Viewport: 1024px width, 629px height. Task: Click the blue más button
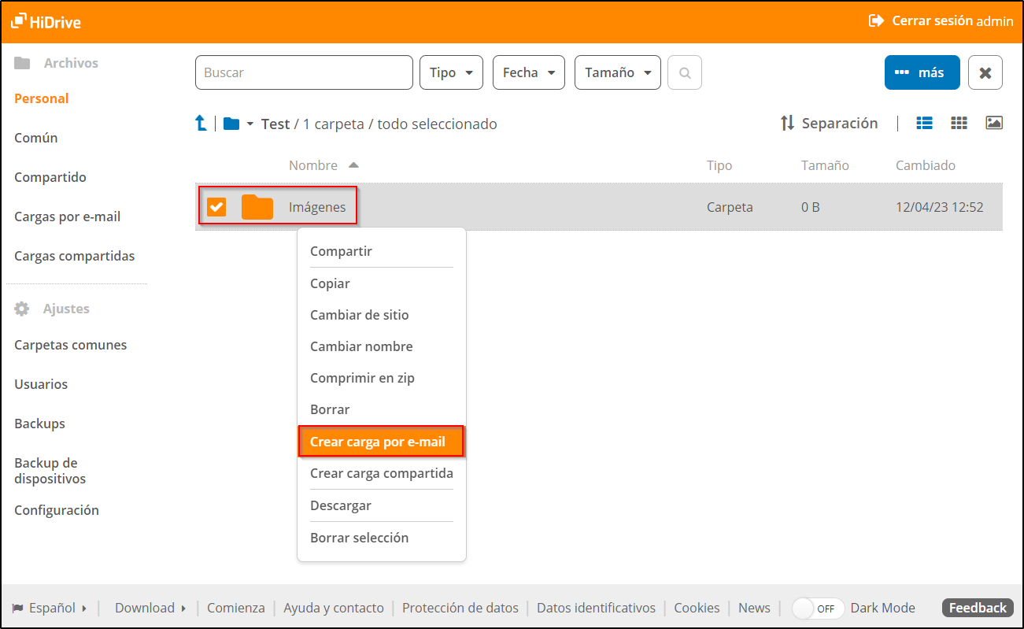coord(922,72)
